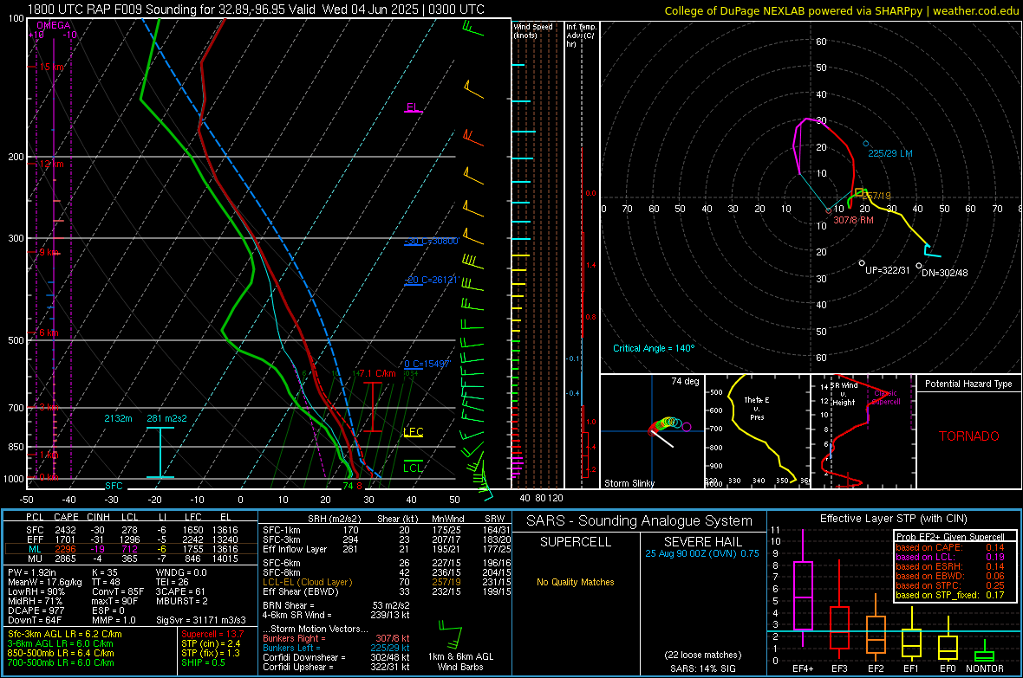Click the MBURST = 2 value

click(x=181, y=600)
